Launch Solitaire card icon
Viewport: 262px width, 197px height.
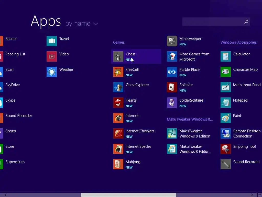coord(172,87)
